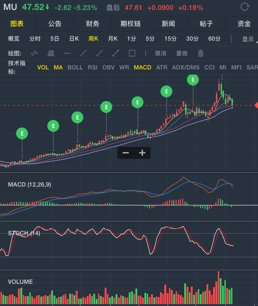This screenshot has height=306, width=258.
Task: Click the 撤消 undo button
Action: pos(160,53)
